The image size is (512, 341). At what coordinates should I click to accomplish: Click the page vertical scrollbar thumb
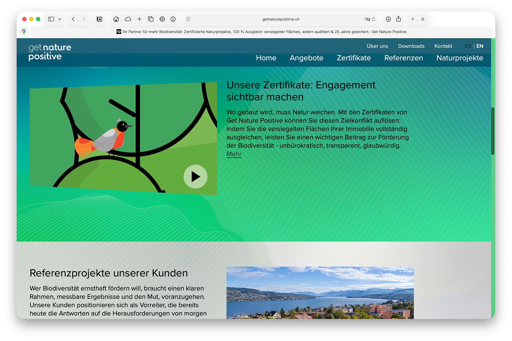coord(493,131)
